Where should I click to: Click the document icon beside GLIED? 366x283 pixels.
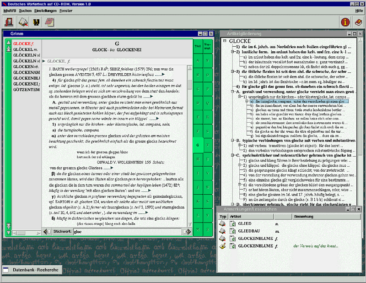(x=232, y=223)
